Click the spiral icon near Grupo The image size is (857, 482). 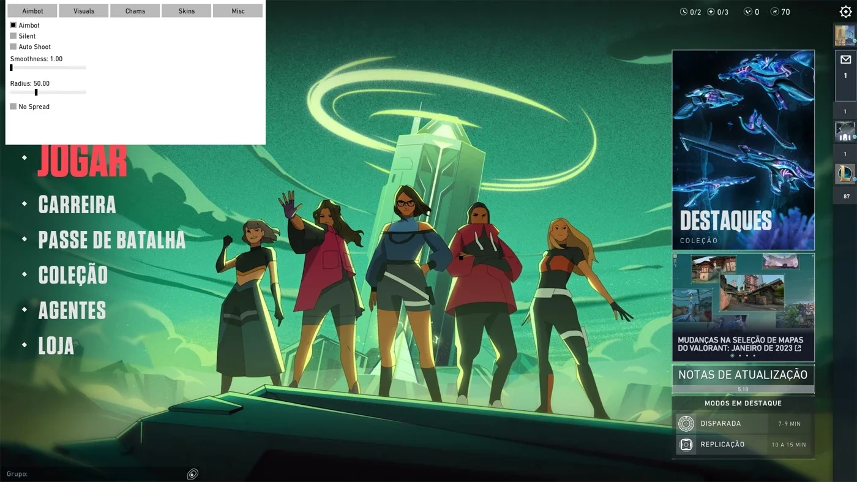[x=193, y=474]
